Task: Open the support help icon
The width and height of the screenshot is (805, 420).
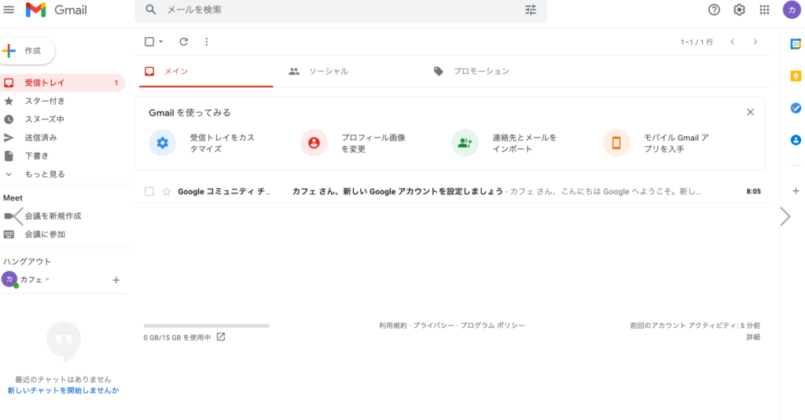Action: pyautogui.click(x=714, y=10)
